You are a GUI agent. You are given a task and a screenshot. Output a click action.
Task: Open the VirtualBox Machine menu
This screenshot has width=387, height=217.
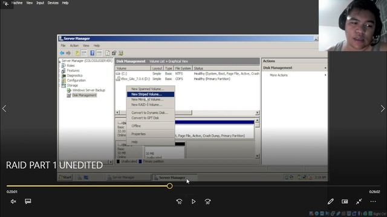point(17,3)
